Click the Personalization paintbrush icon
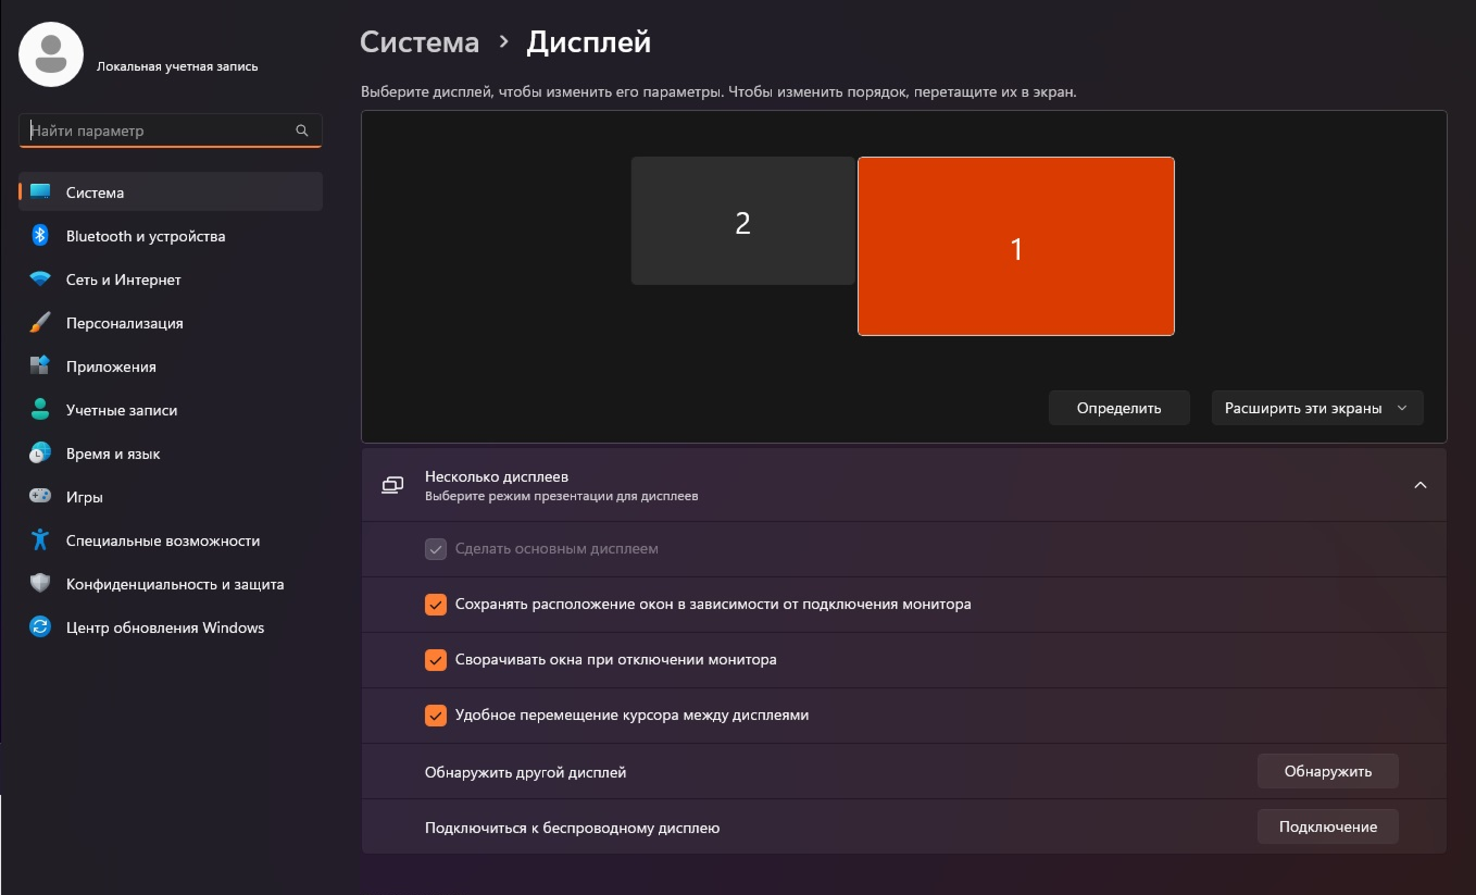This screenshot has width=1476, height=895. 40,322
